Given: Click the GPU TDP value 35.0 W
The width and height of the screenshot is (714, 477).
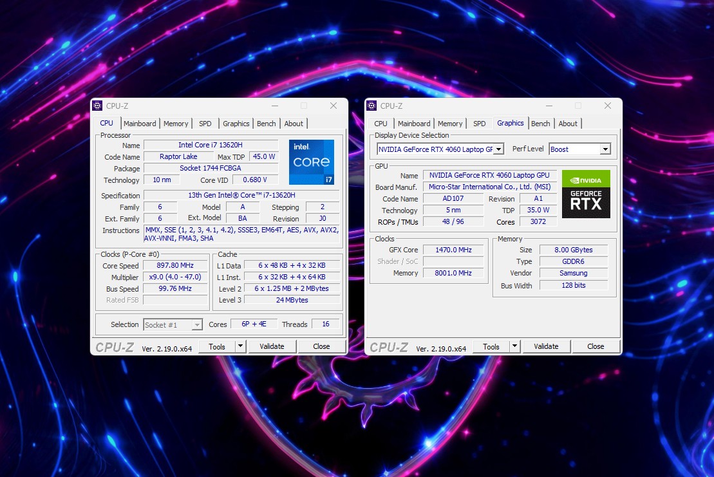Looking at the screenshot, I should [x=538, y=210].
